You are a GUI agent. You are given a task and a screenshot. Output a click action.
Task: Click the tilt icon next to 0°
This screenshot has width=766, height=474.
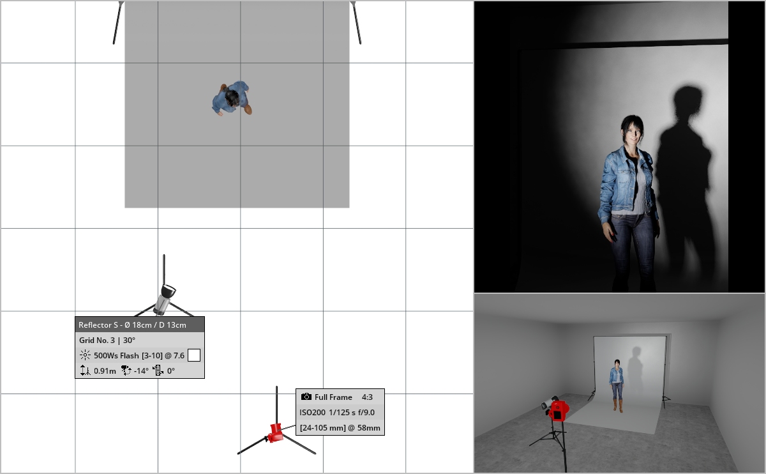(158, 371)
